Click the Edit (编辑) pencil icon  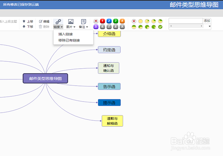tap(40, 21)
